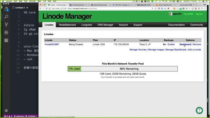The image size is (210, 118).
Task: Open the Community link in the nav bar
Action: 197,25
